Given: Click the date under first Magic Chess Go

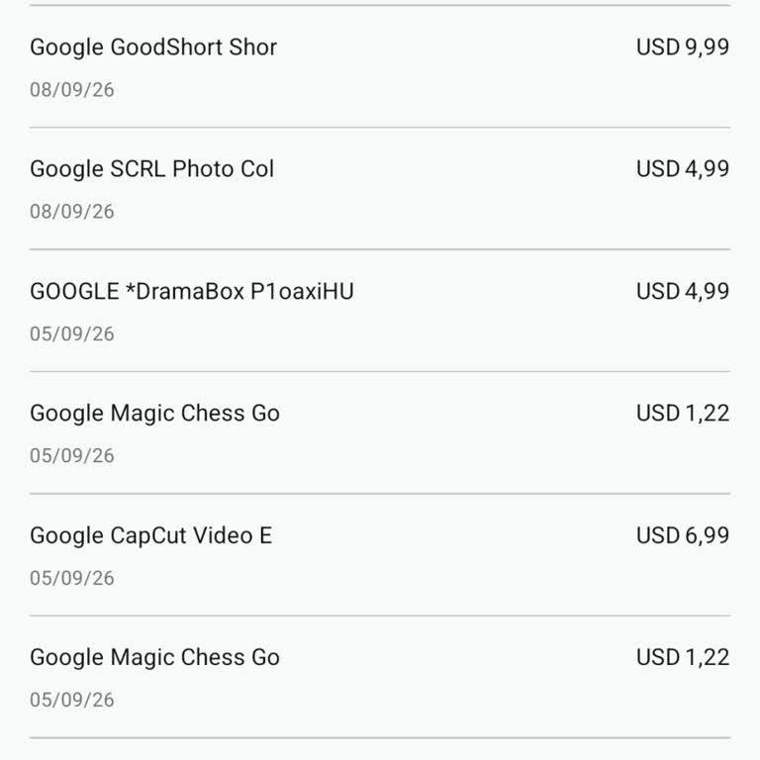Looking at the screenshot, I should point(71,456).
